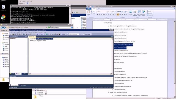The height and width of the screenshot is (99, 176).
Task: Click Insert object in WordPad ribbon
Action: pos(144,13)
